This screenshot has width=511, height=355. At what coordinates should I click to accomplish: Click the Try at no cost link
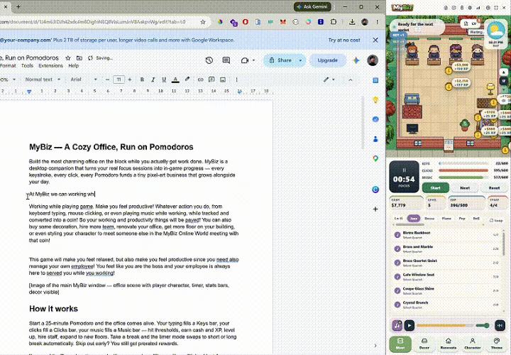(344, 40)
